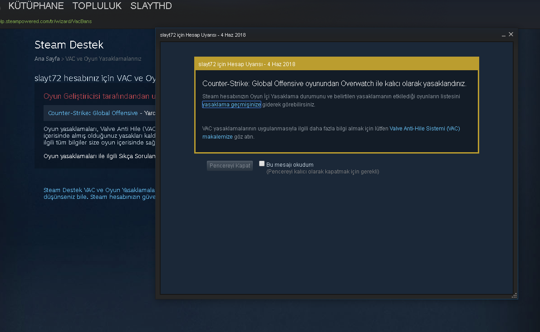Close the Hesap Uyarısı dialog window
Viewport: 540px width, 332px height.
tap(511, 34)
